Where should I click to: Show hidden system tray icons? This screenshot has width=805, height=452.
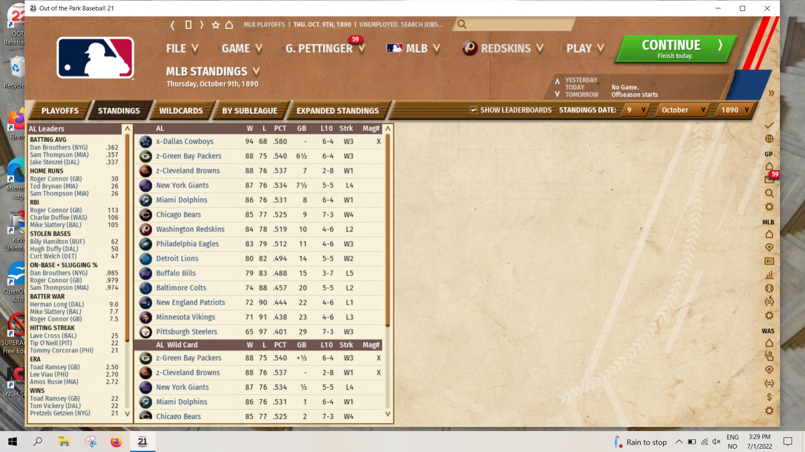(679, 442)
